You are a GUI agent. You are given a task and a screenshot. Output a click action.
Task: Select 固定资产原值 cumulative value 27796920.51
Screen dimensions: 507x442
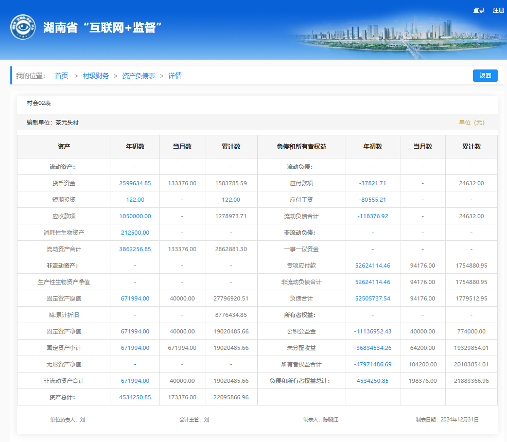pyautogui.click(x=231, y=299)
